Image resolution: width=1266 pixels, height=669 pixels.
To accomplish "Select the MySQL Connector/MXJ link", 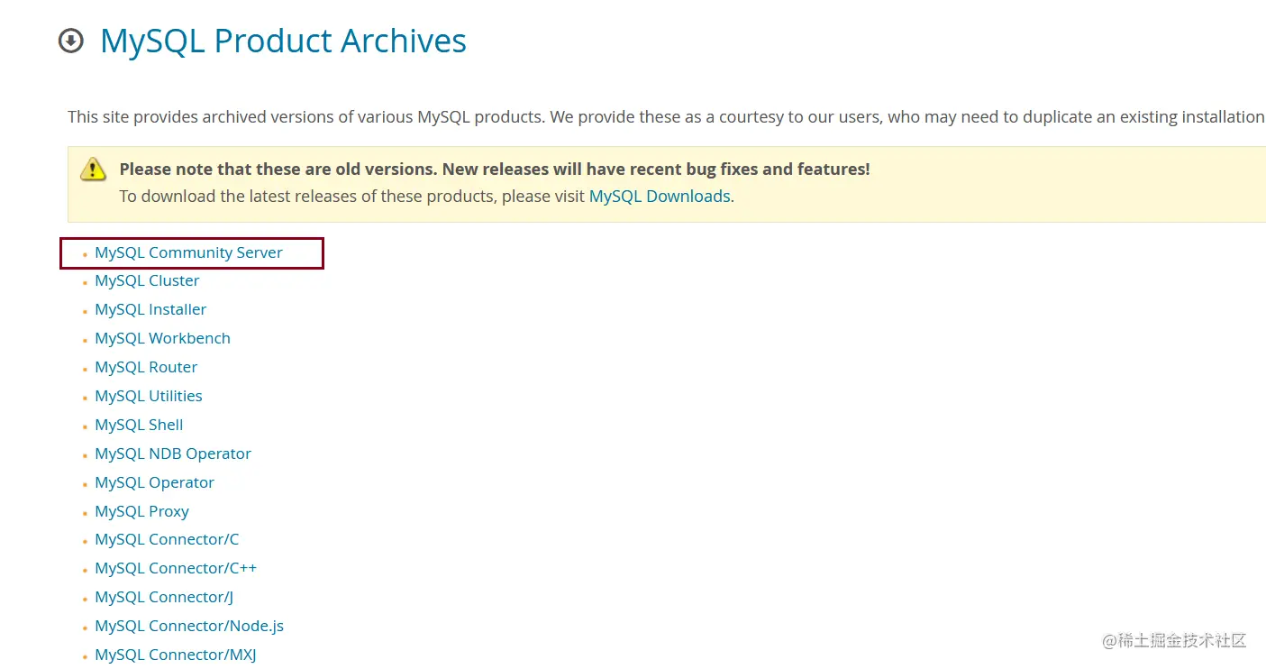I will point(176,655).
